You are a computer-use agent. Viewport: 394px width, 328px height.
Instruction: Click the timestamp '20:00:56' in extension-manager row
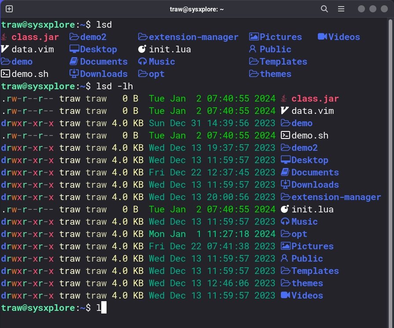click(x=228, y=197)
